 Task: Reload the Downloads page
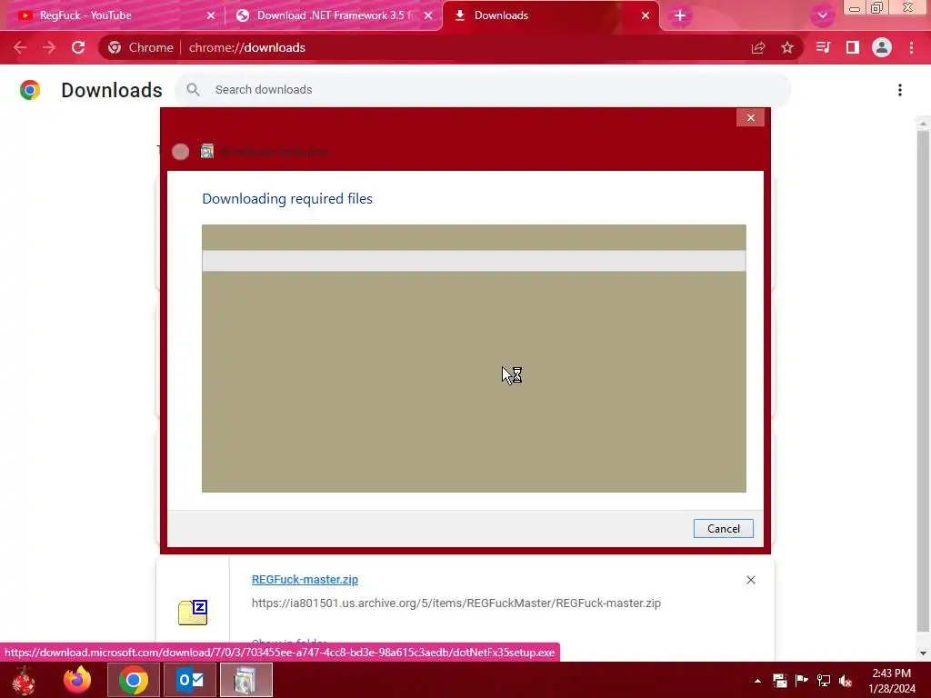pyautogui.click(x=78, y=47)
